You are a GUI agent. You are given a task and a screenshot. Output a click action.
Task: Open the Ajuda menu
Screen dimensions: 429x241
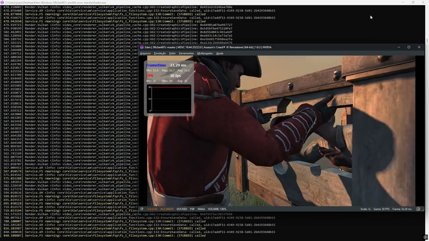tap(220, 53)
